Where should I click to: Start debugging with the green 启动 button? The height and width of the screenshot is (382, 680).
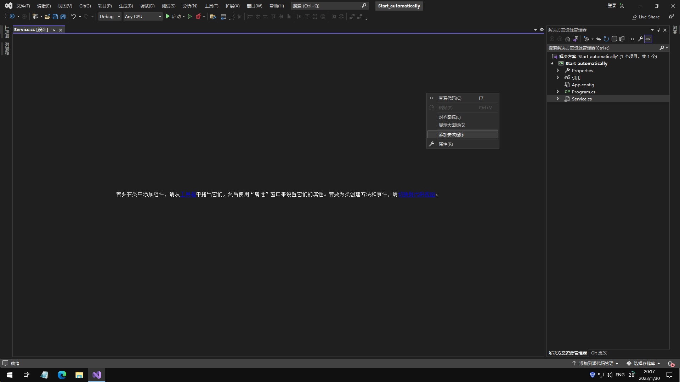pyautogui.click(x=174, y=17)
